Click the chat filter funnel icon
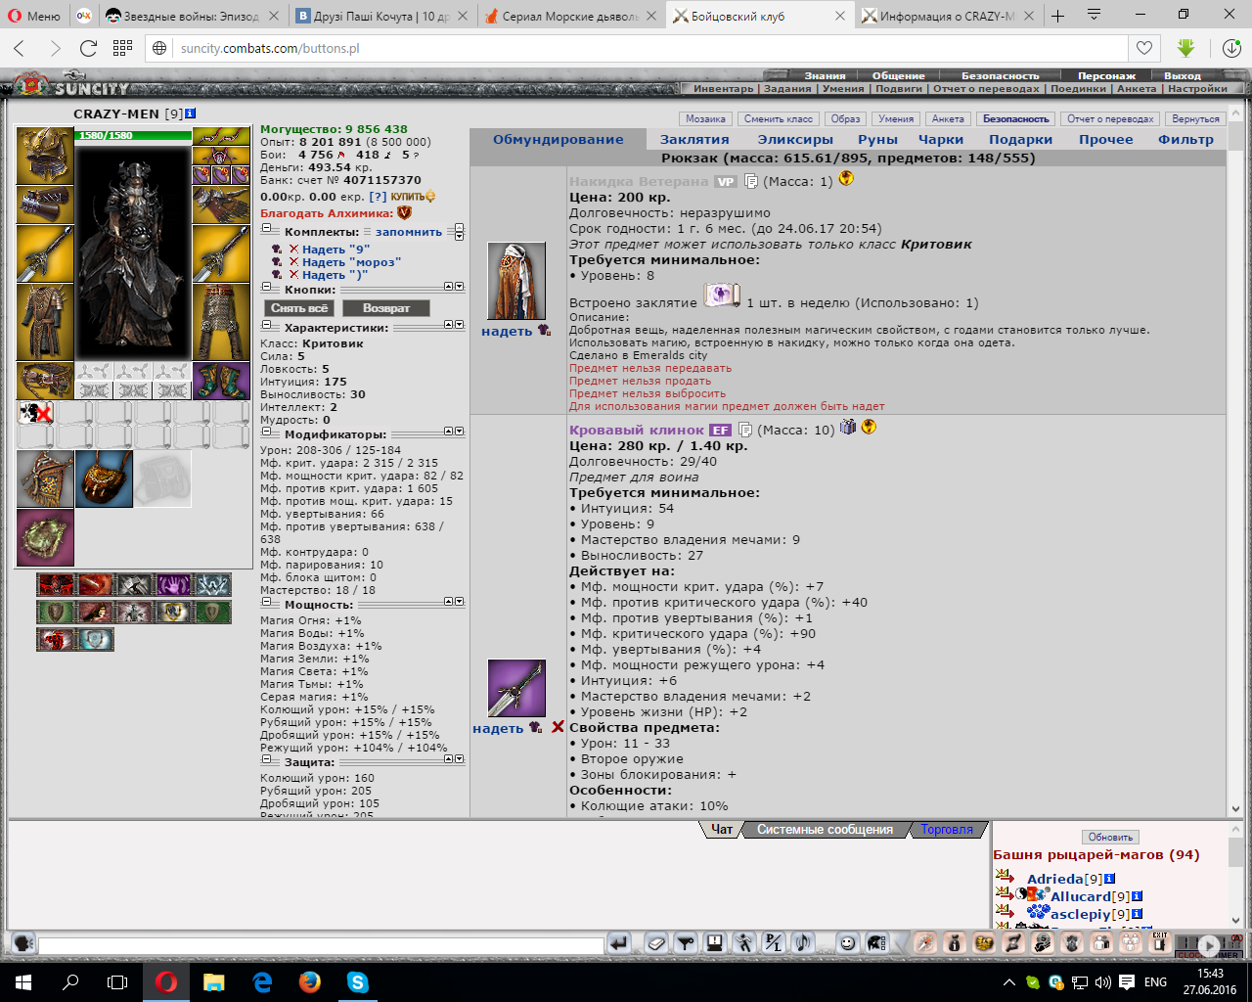The image size is (1252, 1002). [x=687, y=943]
